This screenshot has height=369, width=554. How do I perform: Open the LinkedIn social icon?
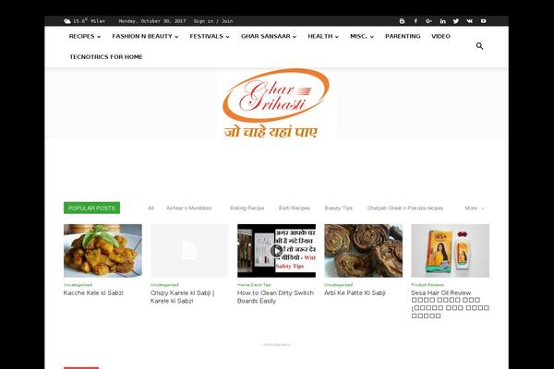point(442,21)
